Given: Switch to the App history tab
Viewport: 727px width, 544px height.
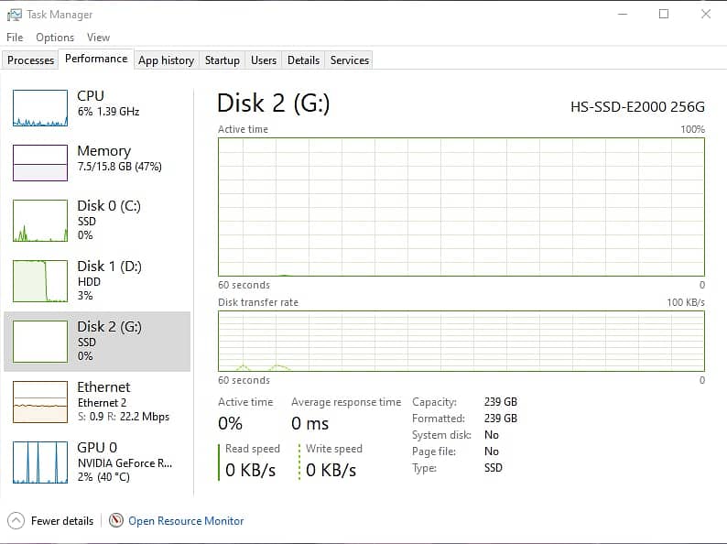Looking at the screenshot, I should pyautogui.click(x=167, y=60).
